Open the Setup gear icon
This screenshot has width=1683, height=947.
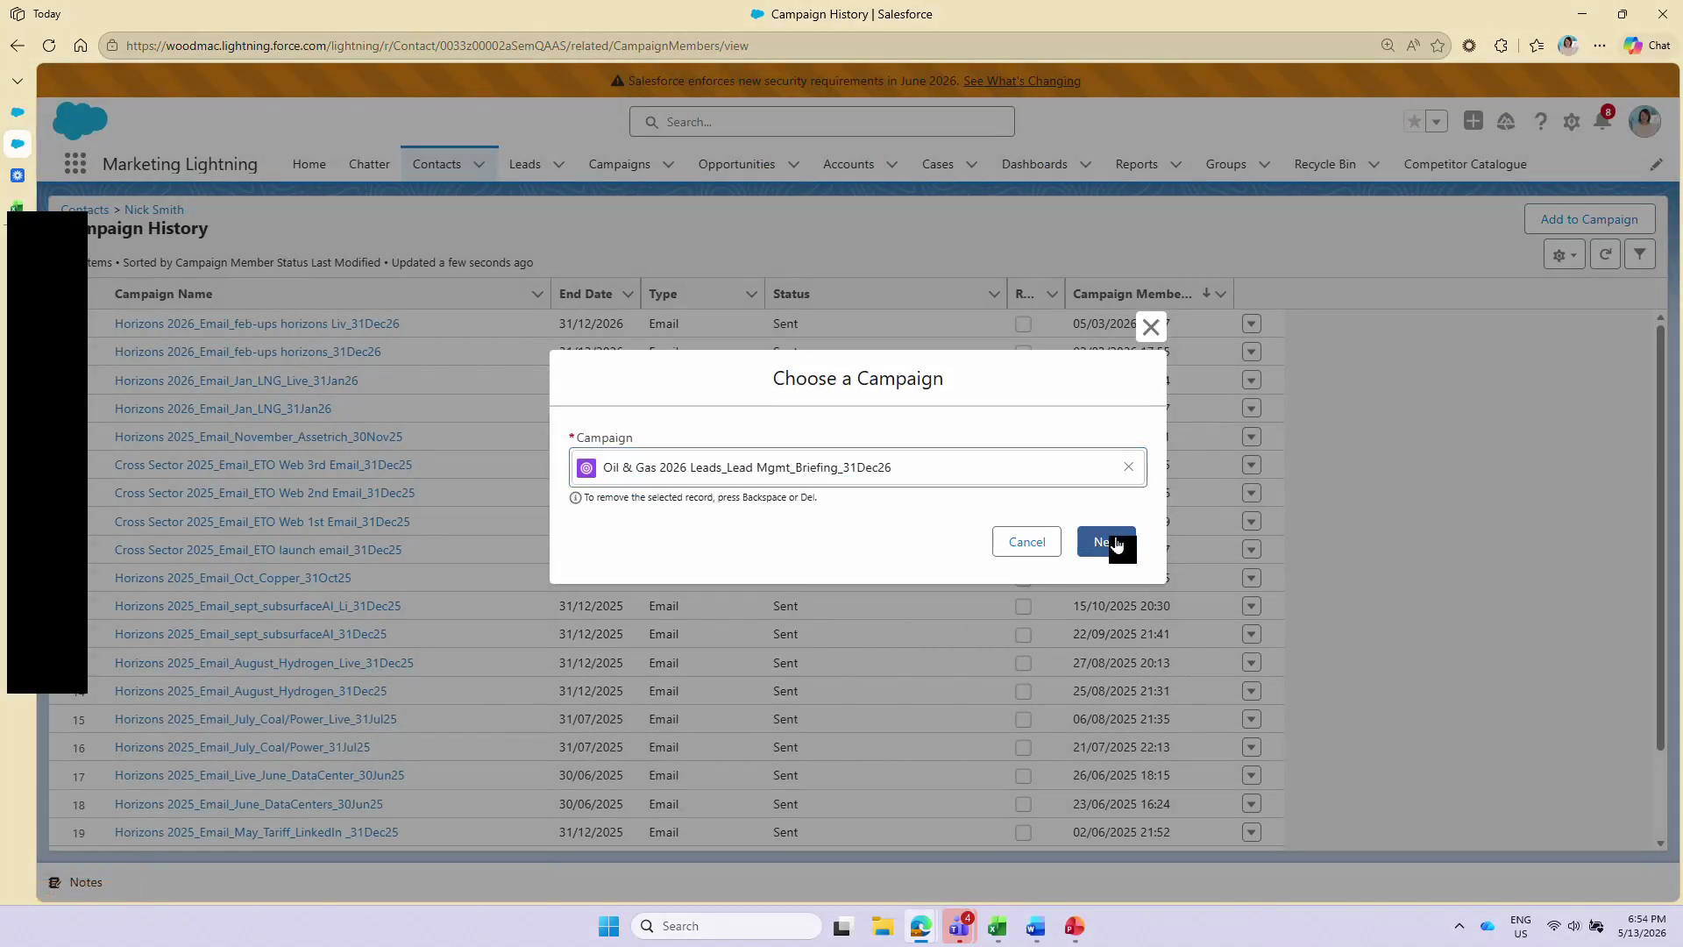click(x=1572, y=122)
